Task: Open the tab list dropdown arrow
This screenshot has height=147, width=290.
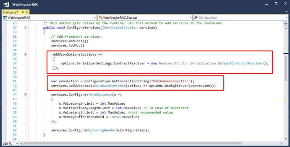Action: coord(287,12)
